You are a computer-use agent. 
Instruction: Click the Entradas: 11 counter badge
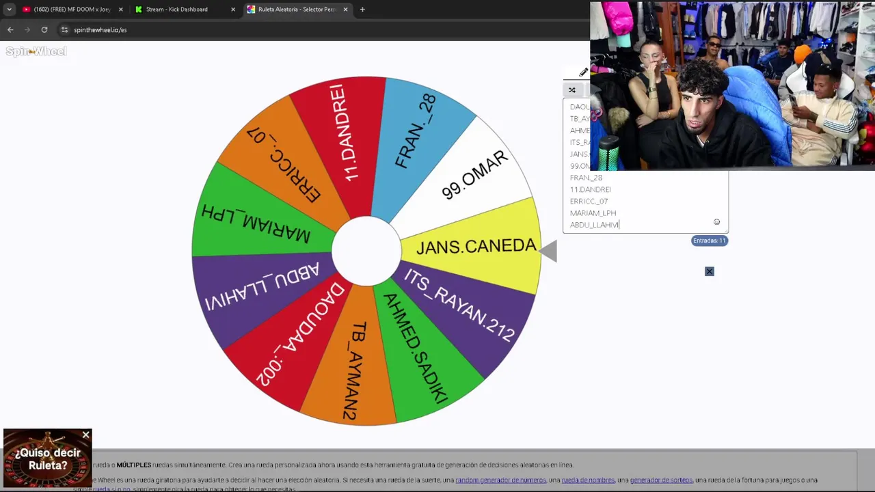(x=710, y=241)
